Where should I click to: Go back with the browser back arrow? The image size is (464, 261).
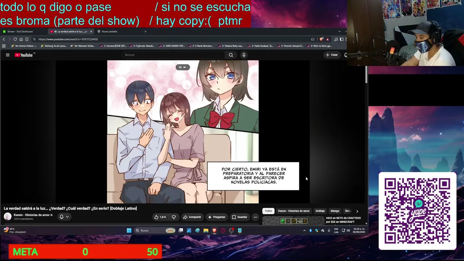tap(4, 39)
